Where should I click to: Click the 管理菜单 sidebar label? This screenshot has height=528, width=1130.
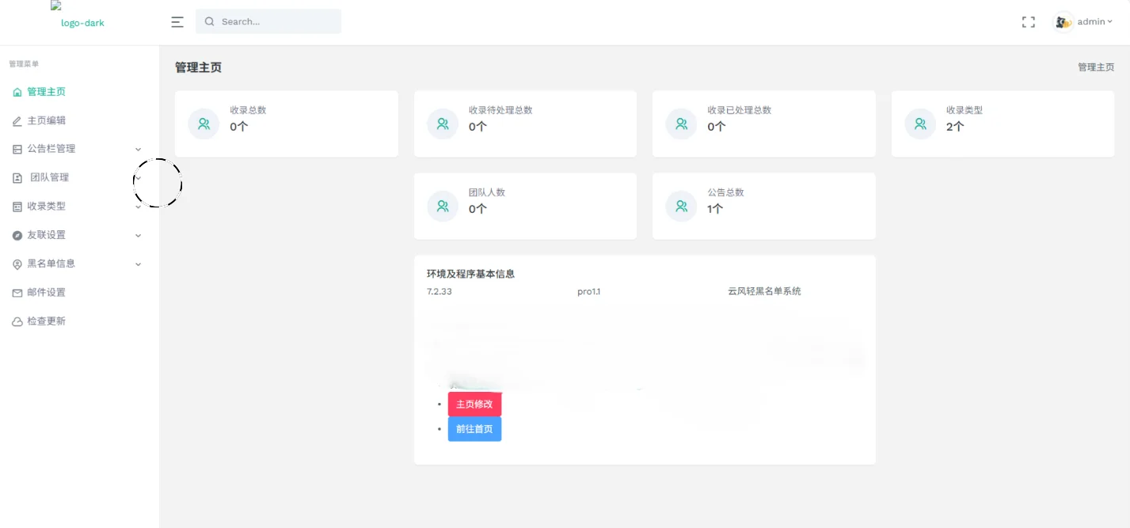(24, 64)
